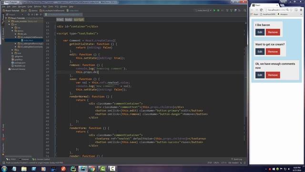The height and width of the screenshot is (172, 305).
Task: Reload the page in the Chrome window
Action: [x=261, y=10]
